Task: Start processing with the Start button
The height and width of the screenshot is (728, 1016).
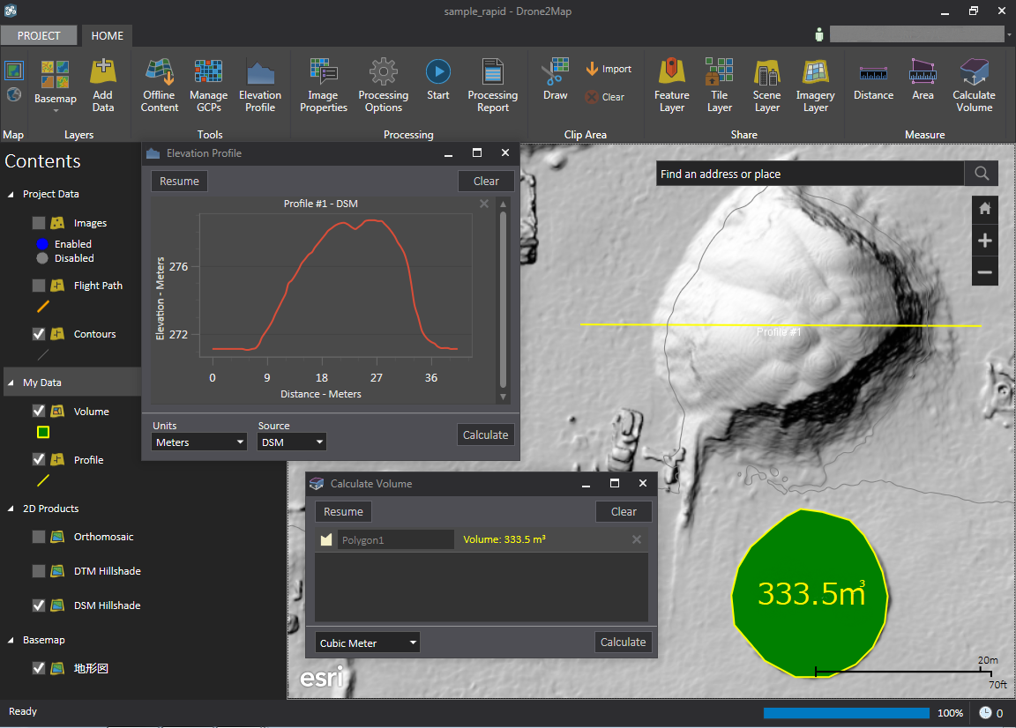Action: pyautogui.click(x=438, y=79)
